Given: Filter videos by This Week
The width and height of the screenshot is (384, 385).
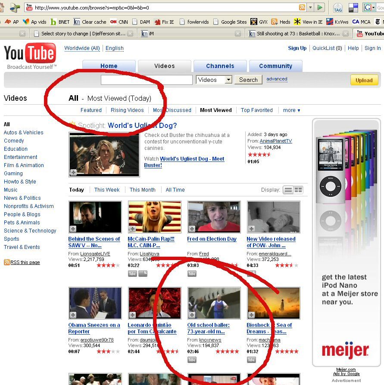Looking at the screenshot, I should tap(107, 190).
